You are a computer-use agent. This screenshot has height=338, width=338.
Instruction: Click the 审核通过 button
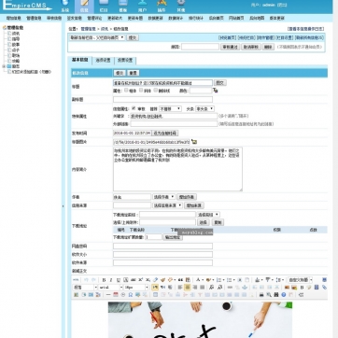point(230,47)
